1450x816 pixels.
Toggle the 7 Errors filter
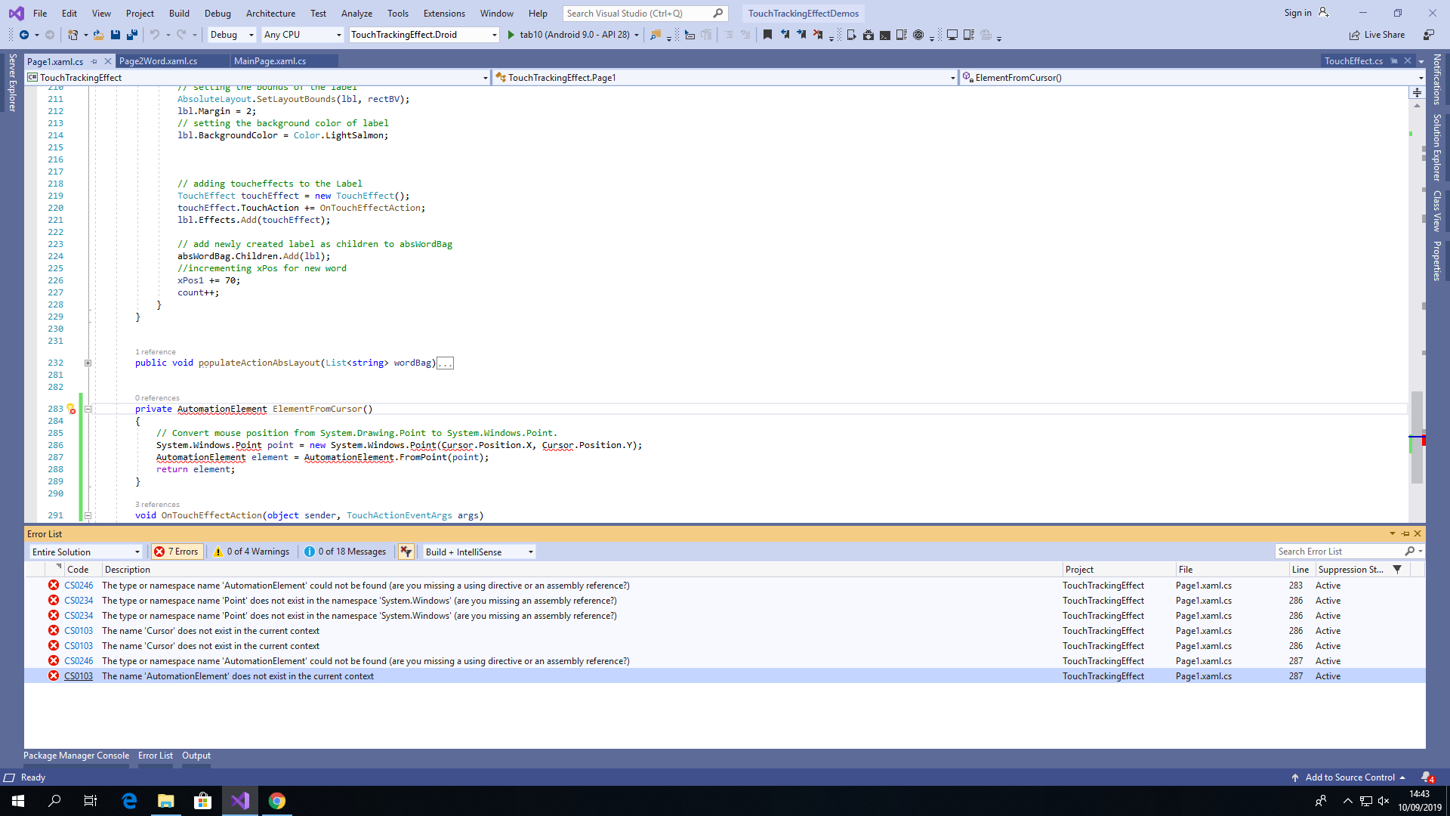pos(177,552)
